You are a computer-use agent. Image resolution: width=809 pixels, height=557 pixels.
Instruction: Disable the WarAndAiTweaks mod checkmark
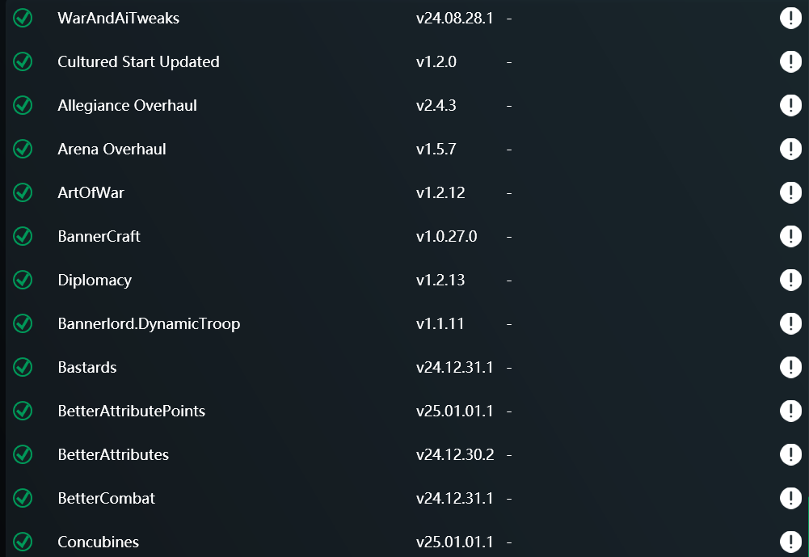pos(23,19)
